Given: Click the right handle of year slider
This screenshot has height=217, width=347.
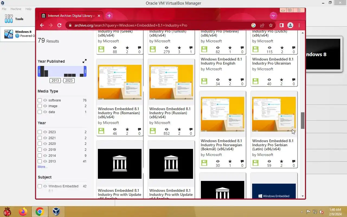Looking at the screenshot, I should (x=85, y=71).
